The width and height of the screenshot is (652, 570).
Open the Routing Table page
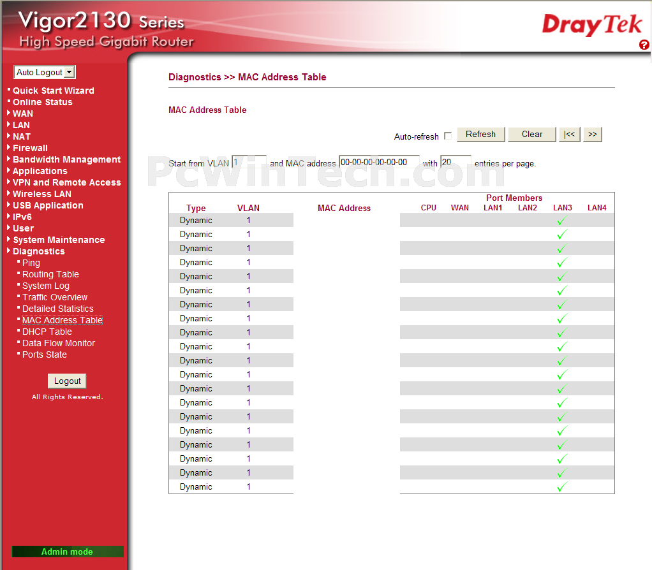[x=50, y=274]
